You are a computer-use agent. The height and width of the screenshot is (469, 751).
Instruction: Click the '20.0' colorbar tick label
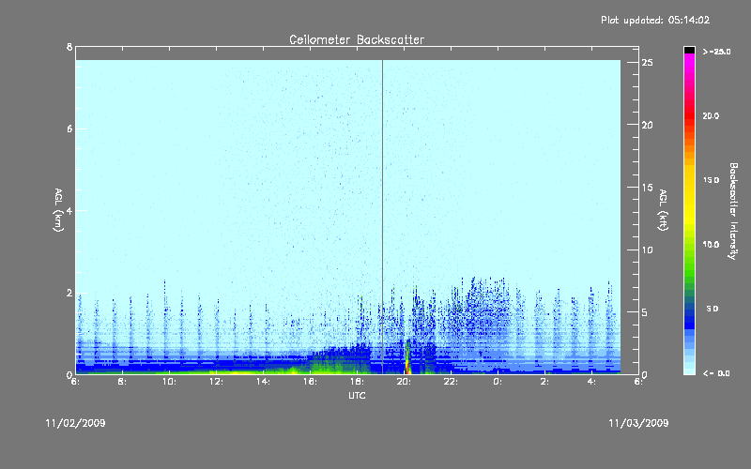pyautogui.click(x=711, y=115)
